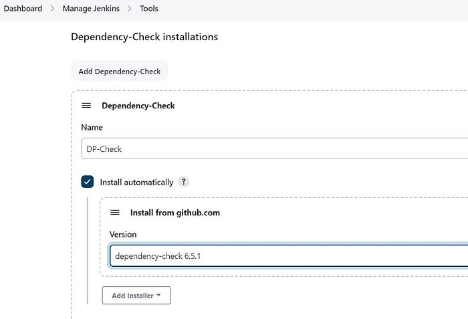
Task: Click the Name field label
Action: coord(92,127)
